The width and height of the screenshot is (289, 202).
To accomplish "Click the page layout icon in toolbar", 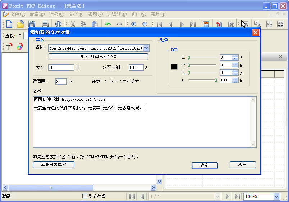I will (x=206, y=24).
